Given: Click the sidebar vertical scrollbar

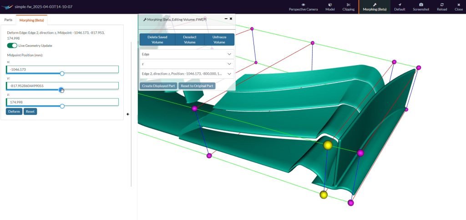Looking at the screenshot, I should coord(131,114).
